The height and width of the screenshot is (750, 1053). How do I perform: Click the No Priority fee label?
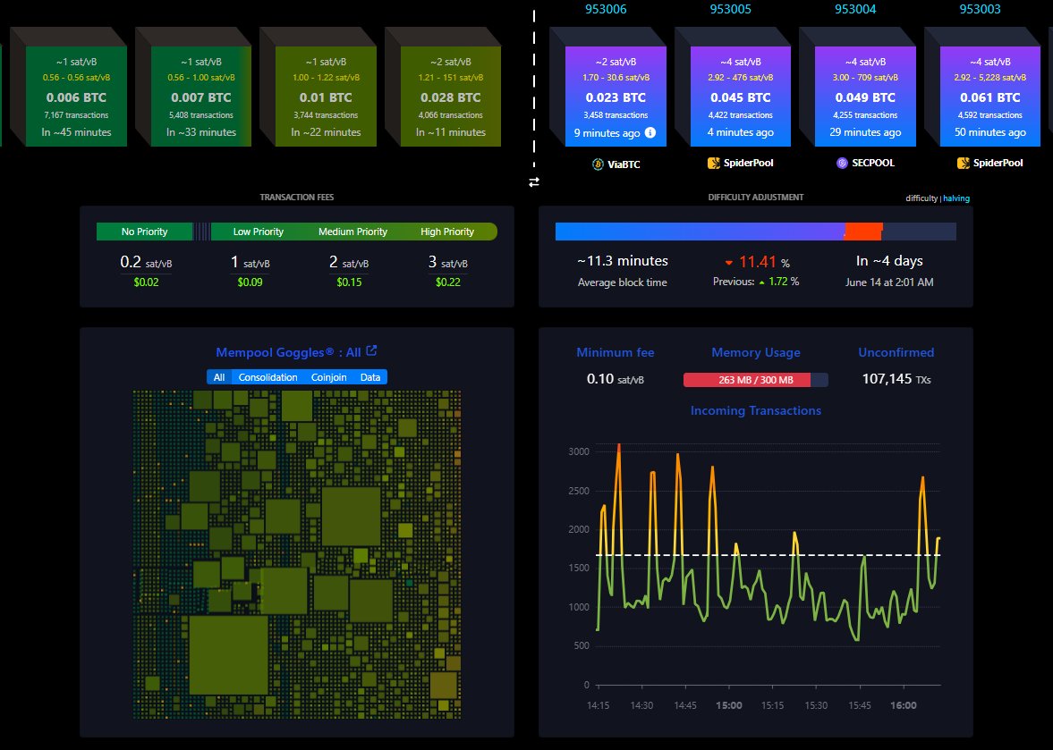(x=144, y=232)
